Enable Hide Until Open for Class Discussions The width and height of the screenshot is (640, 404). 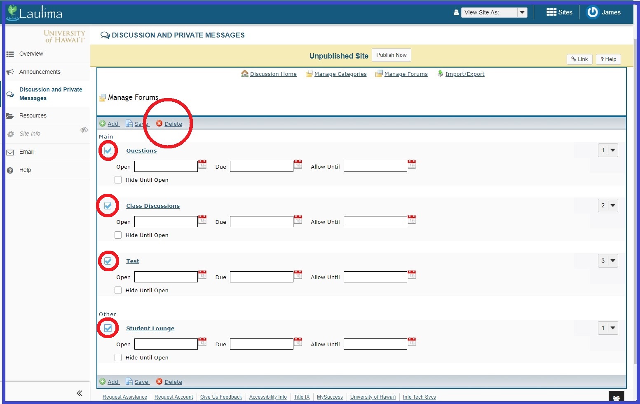click(x=118, y=235)
